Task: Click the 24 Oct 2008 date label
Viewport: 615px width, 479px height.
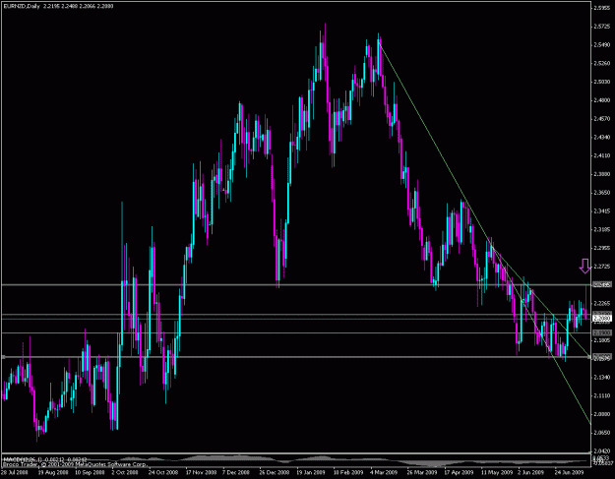Action: [x=163, y=473]
